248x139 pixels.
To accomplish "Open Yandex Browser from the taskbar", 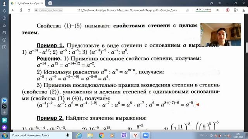I will [x=135, y=136].
